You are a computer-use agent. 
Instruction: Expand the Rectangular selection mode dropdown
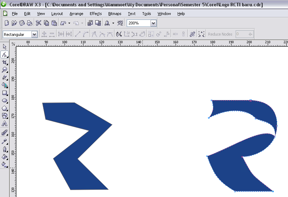click(34, 34)
